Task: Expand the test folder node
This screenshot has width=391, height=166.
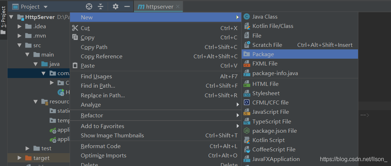Action: pyautogui.click(x=28, y=148)
